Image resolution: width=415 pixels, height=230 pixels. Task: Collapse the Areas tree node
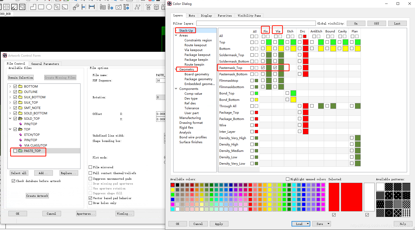(x=176, y=35)
